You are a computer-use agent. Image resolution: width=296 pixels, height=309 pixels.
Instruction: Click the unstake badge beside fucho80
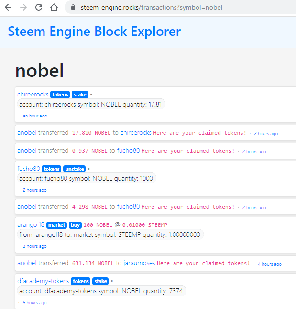[x=75, y=169]
